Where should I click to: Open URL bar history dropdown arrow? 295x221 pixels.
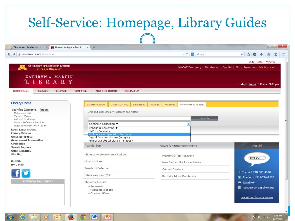(x=183, y=54)
